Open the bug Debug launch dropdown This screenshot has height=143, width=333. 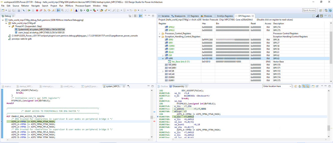tap(84, 10)
